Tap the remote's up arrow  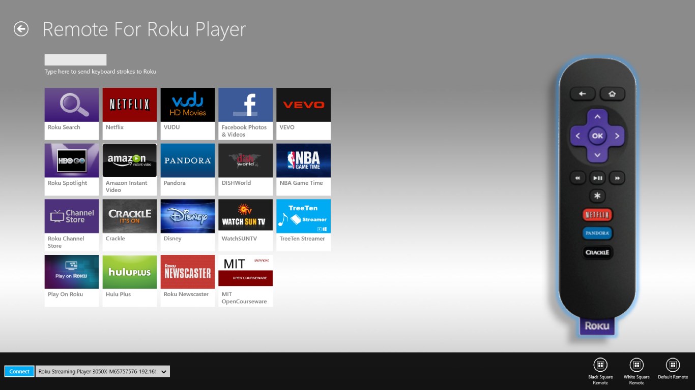point(597,117)
